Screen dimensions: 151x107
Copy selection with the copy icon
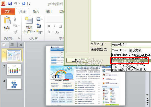15,25
